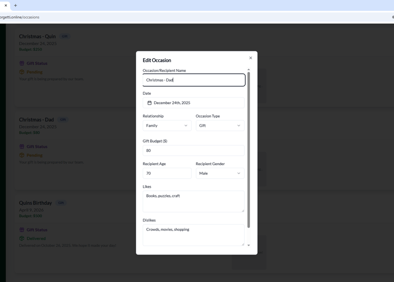Click the Quins Birthday occasion title
Image resolution: width=394 pixels, height=282 pixels.
[35, 203]
